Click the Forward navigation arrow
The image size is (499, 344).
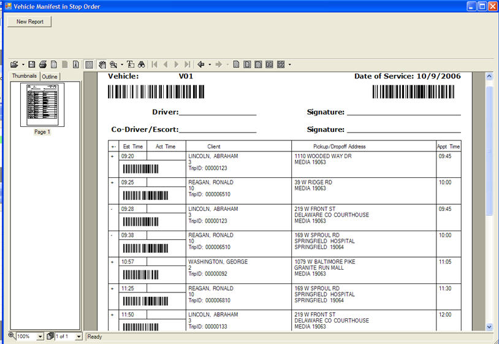point(219,64)
